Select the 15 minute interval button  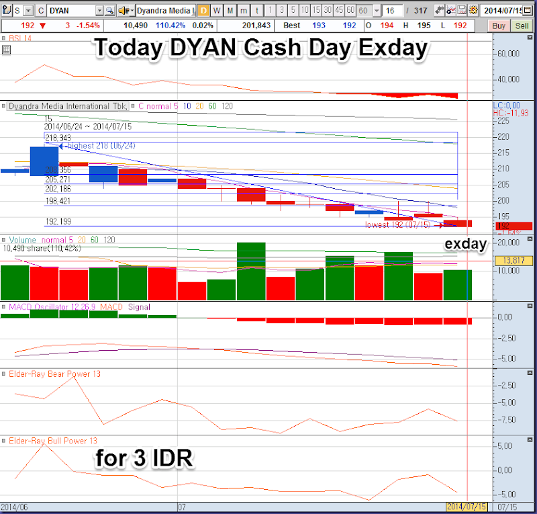(x=317, y=11)
